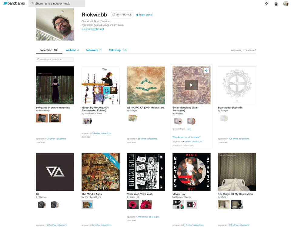Click the share profile link
Viewport: 291px width, 227px height.
[144, 15]
